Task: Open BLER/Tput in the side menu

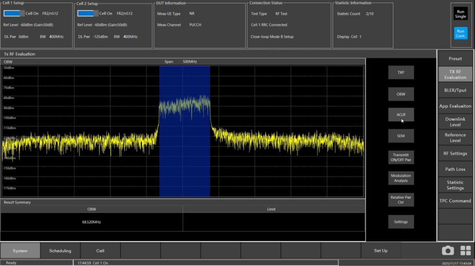Action: tap(455, 90)
